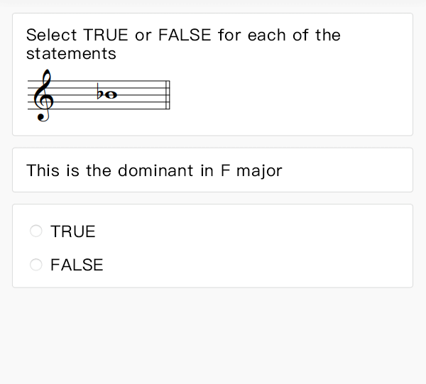Image resolution: width=426 pixels, height=384 pixels.
Task: Click the whole note on the staff
Action: tap(111, 94)
